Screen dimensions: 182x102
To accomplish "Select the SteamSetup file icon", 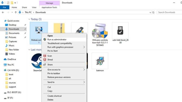I will 36,61.
